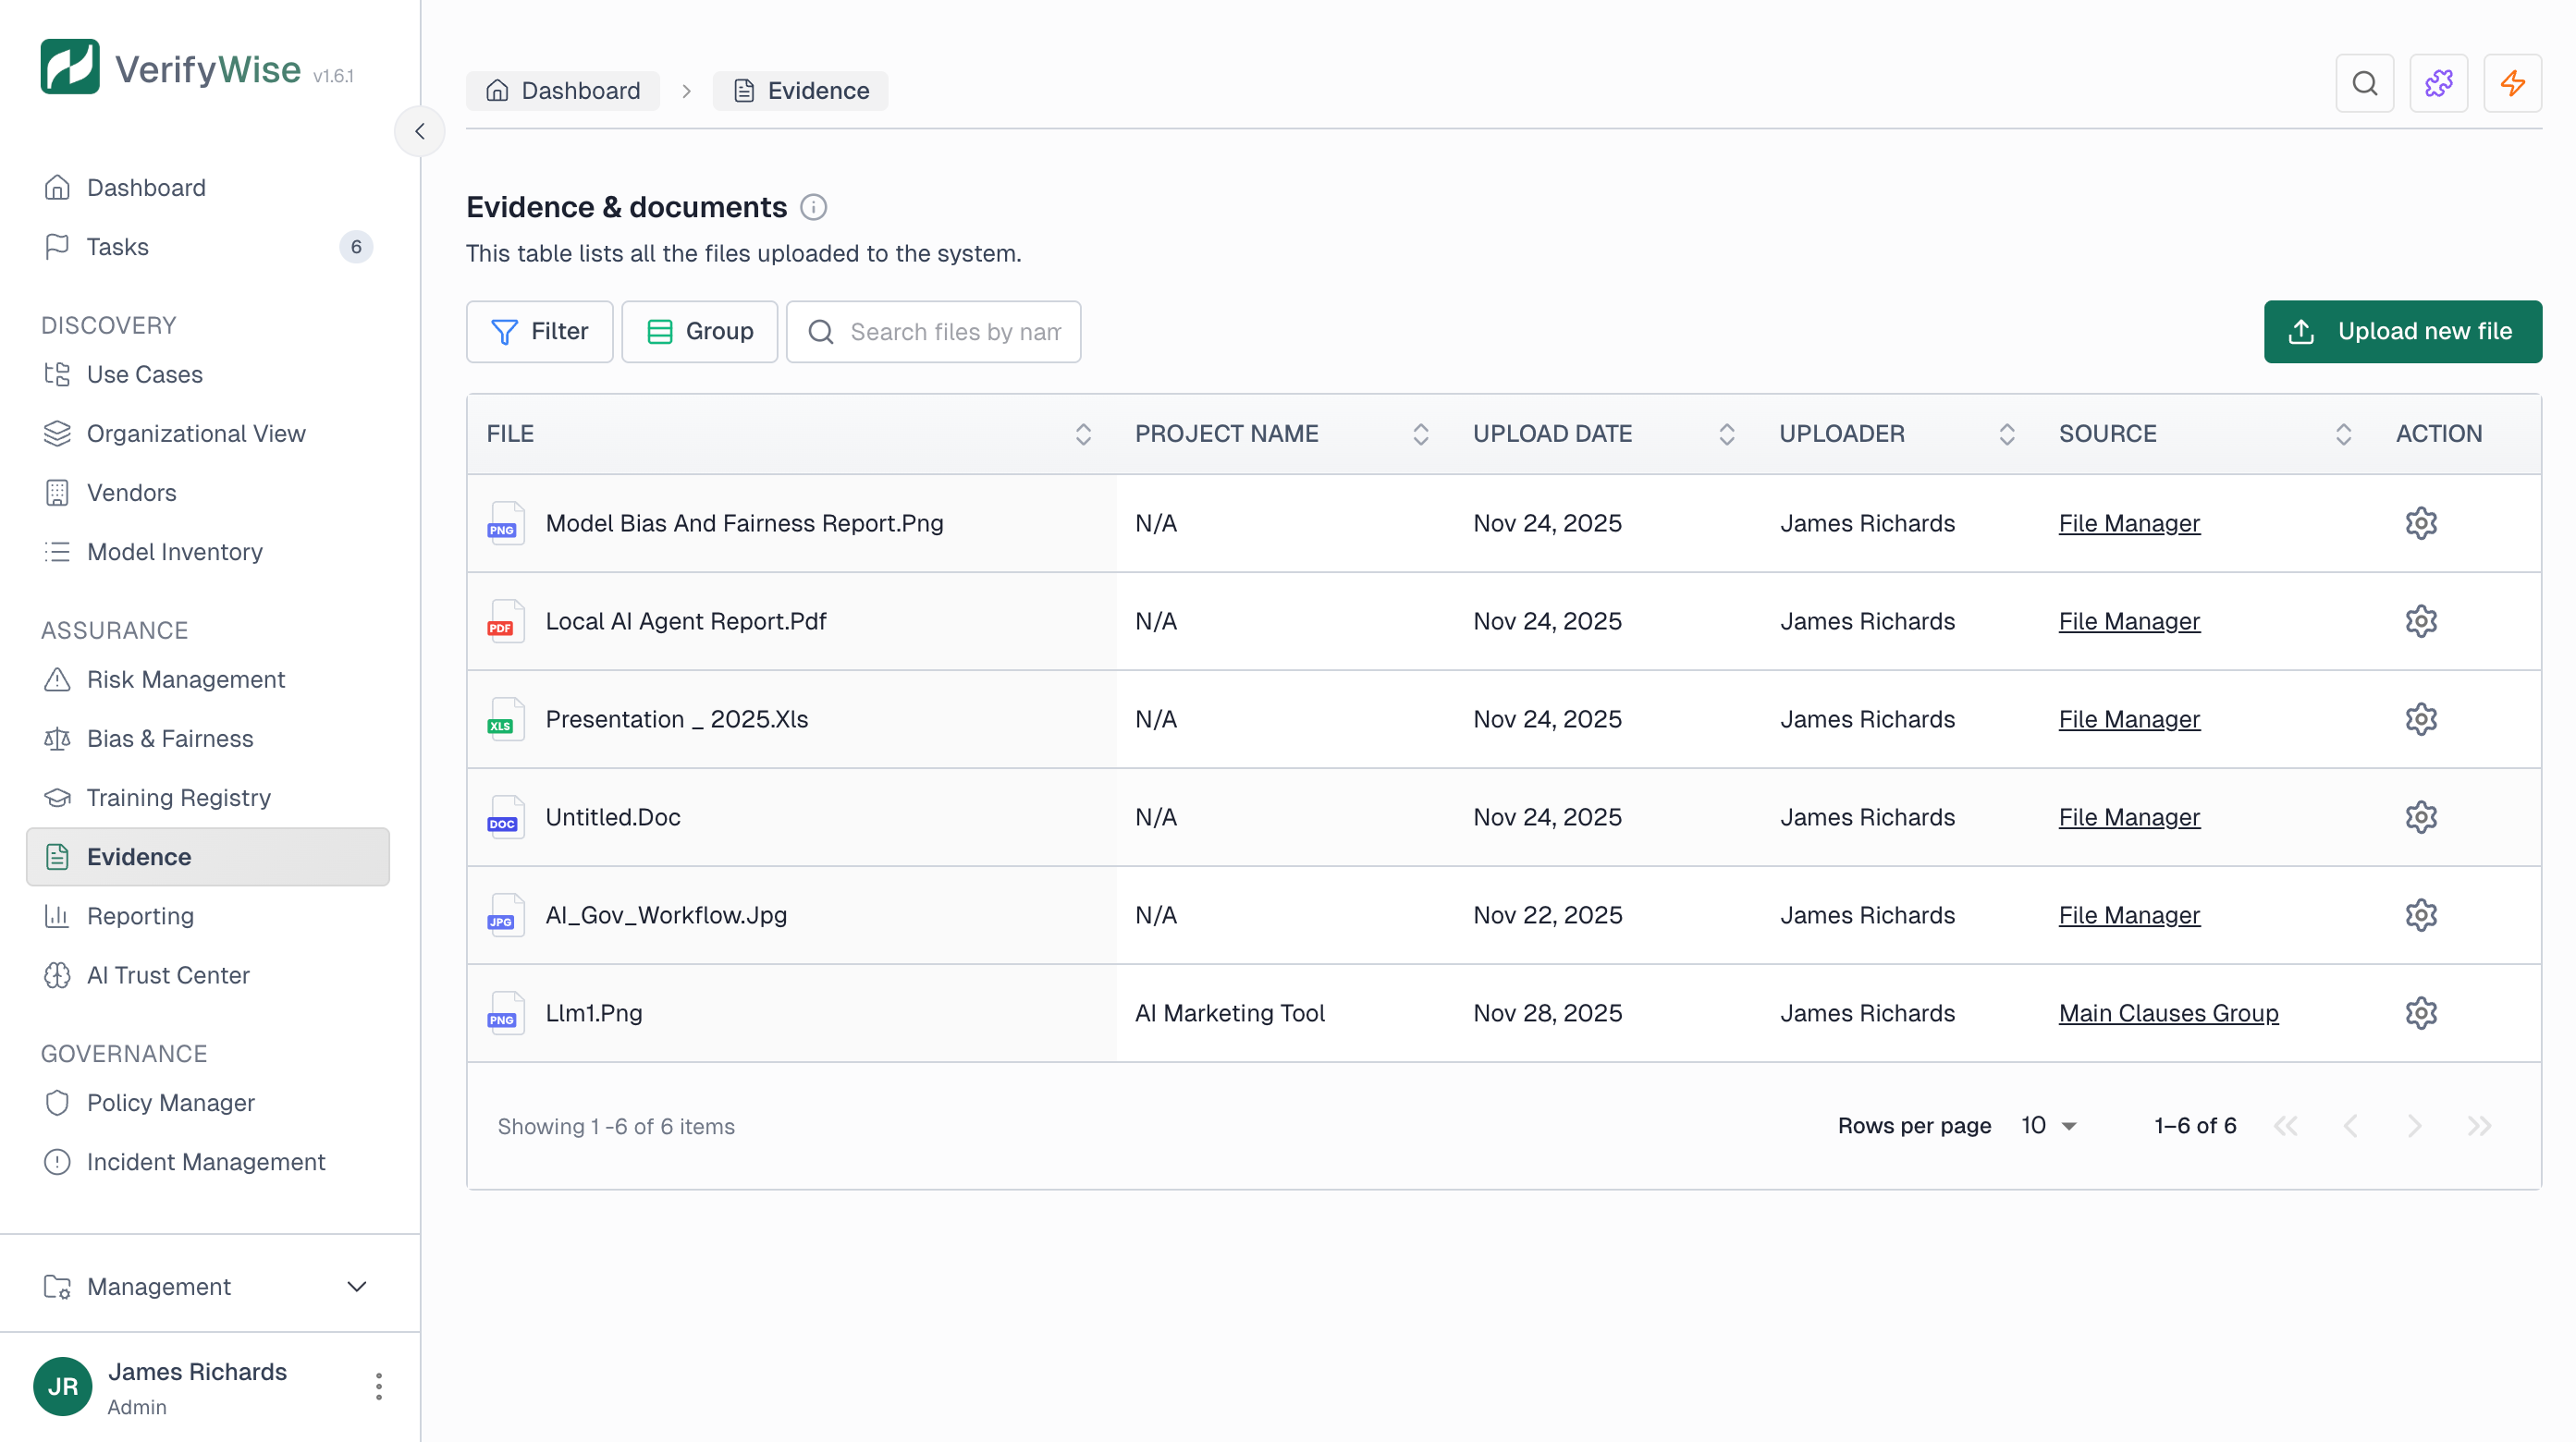This screenshot has width=2576, height=1442.
Task: Select Policy Manager under Governance
Action: point(170,1102)
